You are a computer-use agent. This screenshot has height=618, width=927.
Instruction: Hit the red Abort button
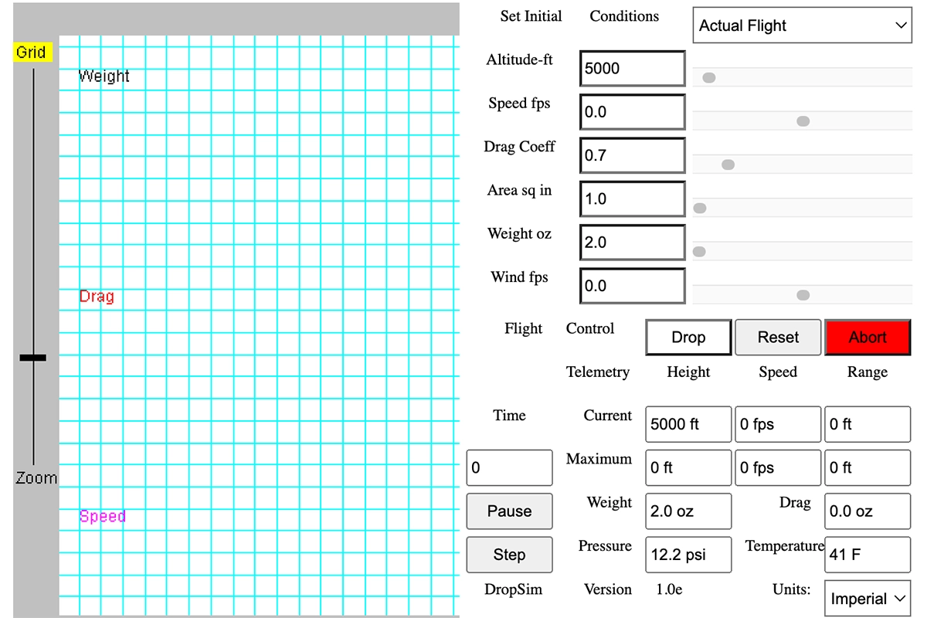tap(868, 338)
